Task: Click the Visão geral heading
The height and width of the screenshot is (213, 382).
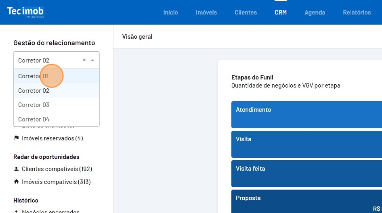Action: click(137, 37)
